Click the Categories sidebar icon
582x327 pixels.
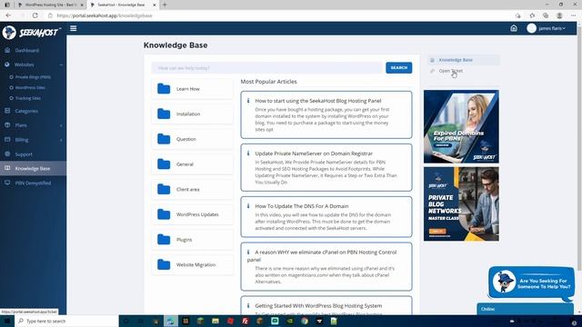pos(7,111)
